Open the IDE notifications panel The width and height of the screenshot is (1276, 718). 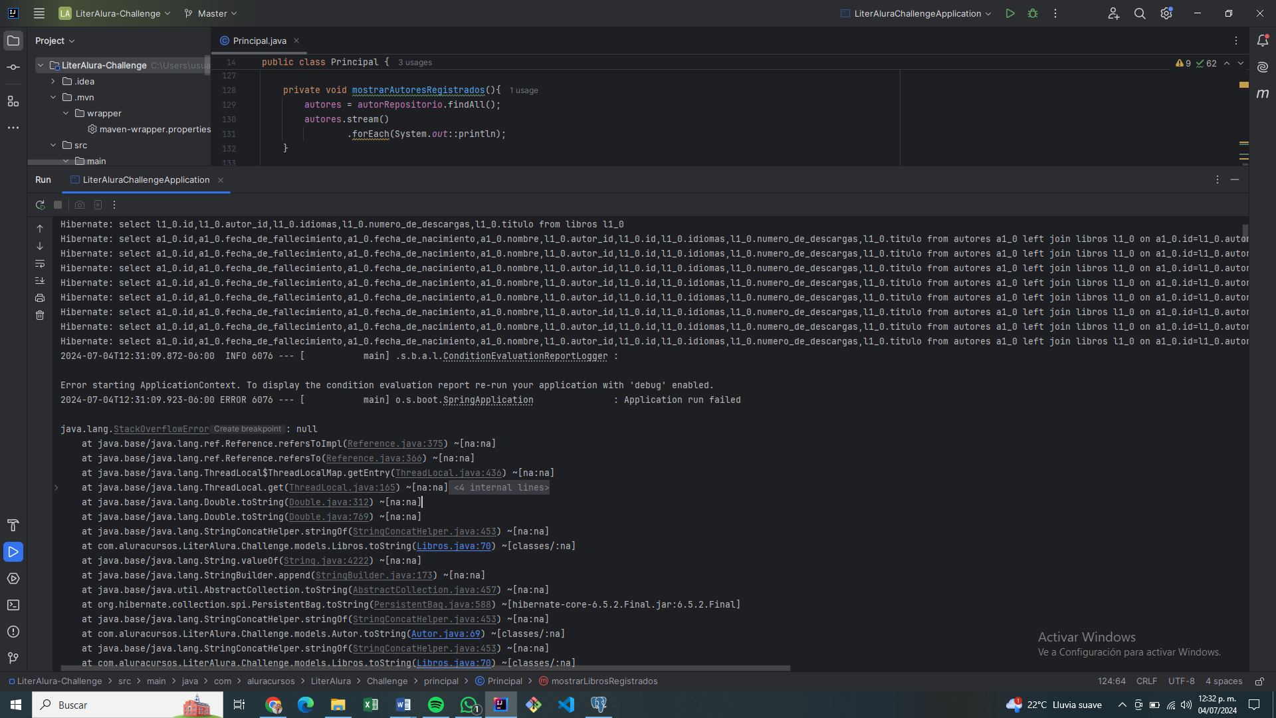coord(1263,41)
